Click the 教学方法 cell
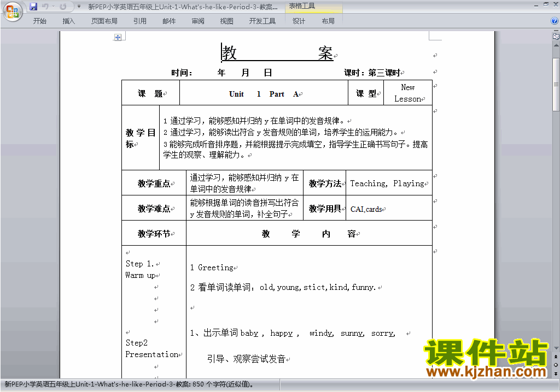Image resolution: width=560 pixels, height=392 pixels. [x=325, y=183]
